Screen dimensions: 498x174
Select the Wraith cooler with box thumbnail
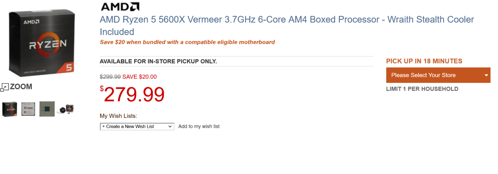tap(66, 109)
